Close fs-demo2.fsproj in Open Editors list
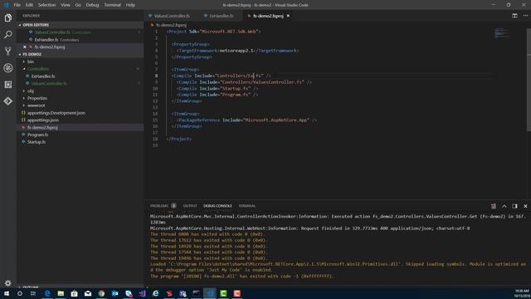This screenshot has height=299, width=531. (x=25, y=47)
